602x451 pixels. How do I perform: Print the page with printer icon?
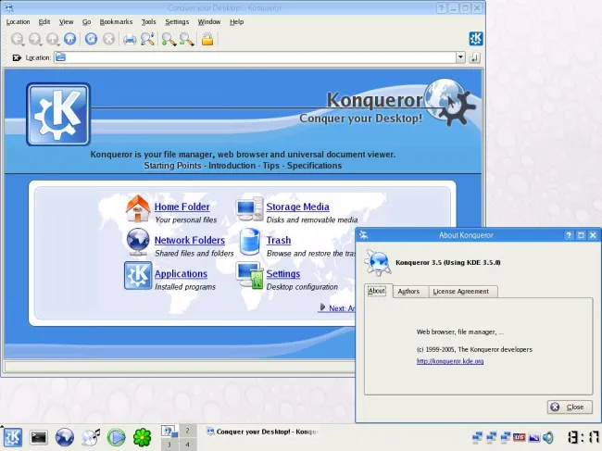pyautogui.click(x=130, y=39)
